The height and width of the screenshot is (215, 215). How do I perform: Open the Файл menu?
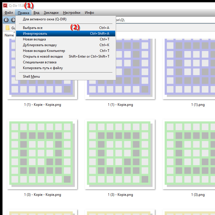(x=9, y=13)
